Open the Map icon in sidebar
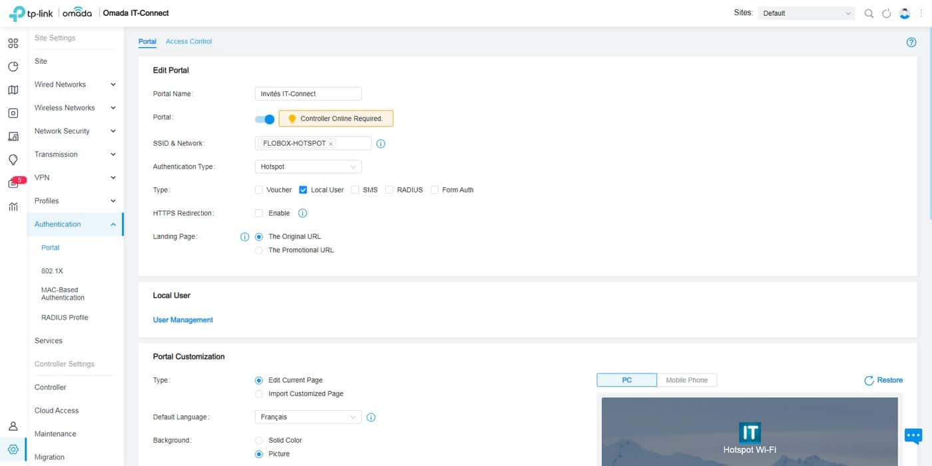 [x=13, y=90]
